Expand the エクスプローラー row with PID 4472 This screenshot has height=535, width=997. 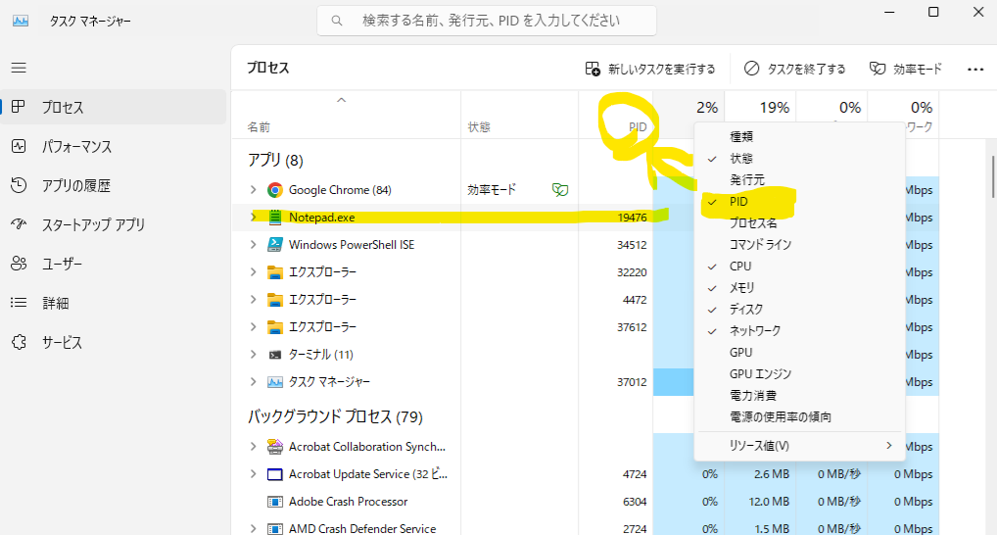[x=253, y=300]
